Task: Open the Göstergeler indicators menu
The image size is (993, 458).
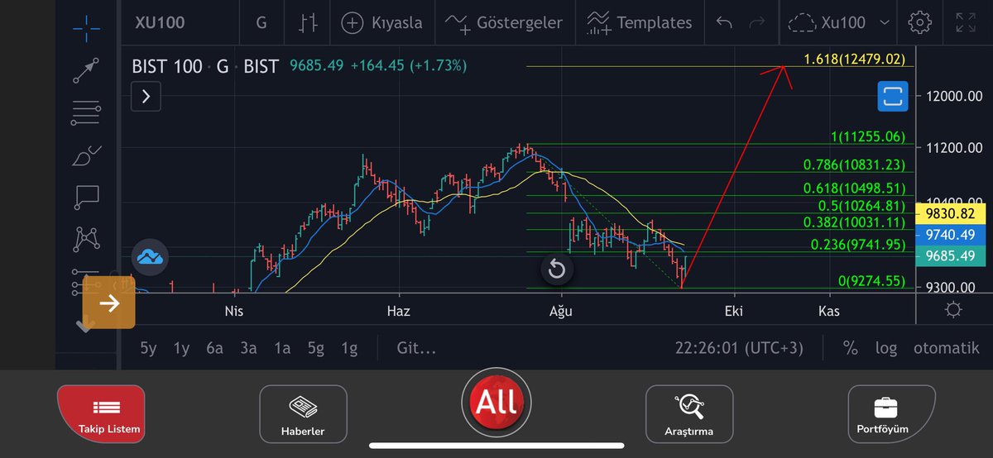Action: click(503, 22)
